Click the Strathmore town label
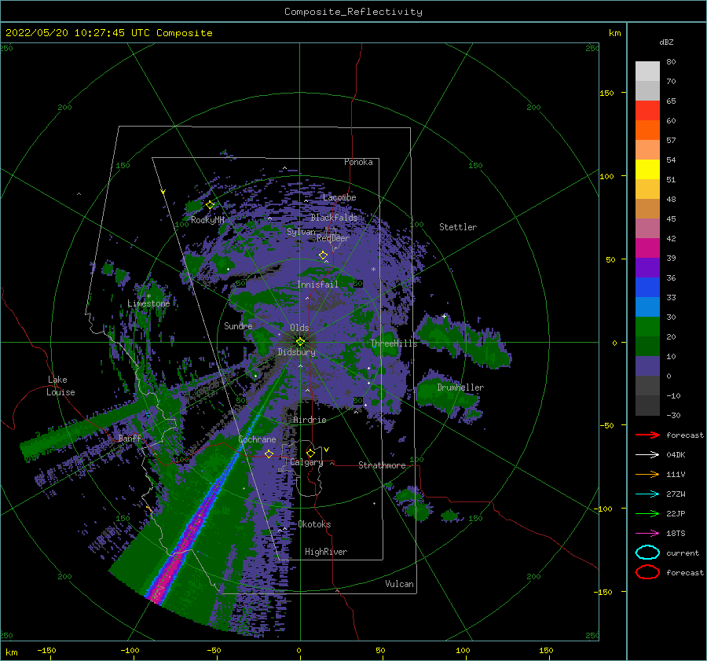The height and width of the screenshot is (661, 707). point(382,465)
